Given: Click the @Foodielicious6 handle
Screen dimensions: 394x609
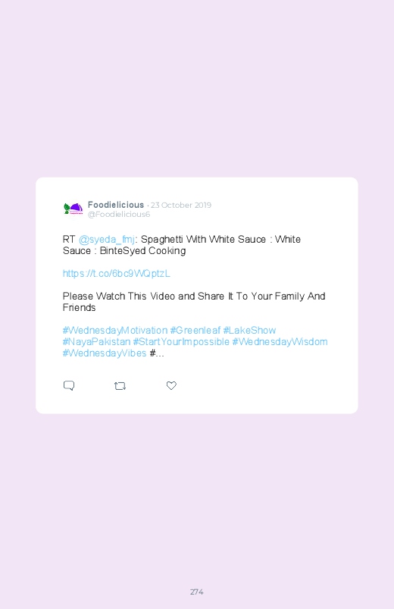Looking at the screenshot, I should (119, 215).
